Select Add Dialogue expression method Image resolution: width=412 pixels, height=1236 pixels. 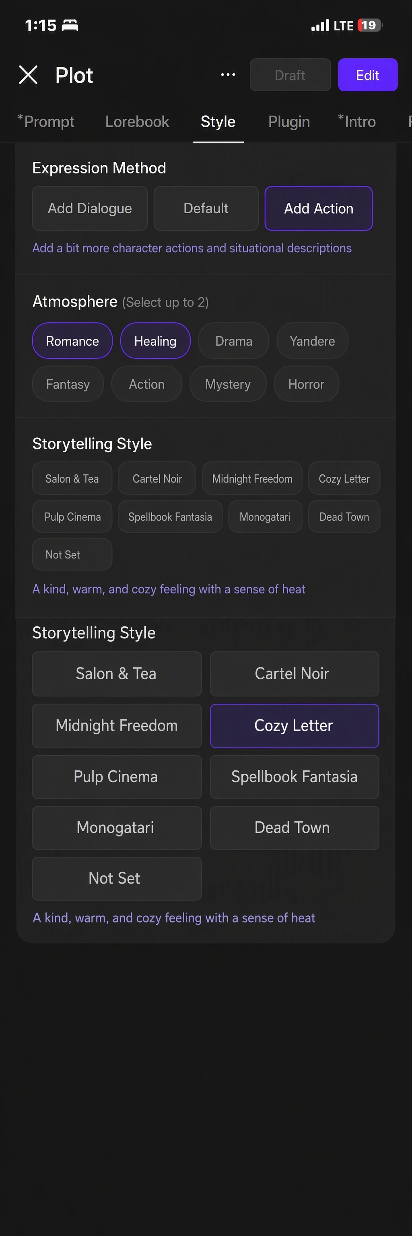[x=90, y=208]
